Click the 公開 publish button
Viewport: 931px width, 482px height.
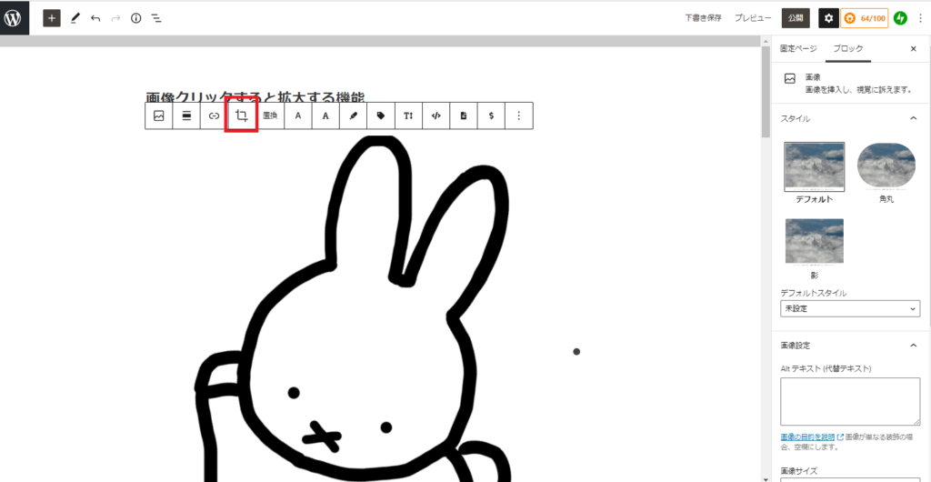796,17
